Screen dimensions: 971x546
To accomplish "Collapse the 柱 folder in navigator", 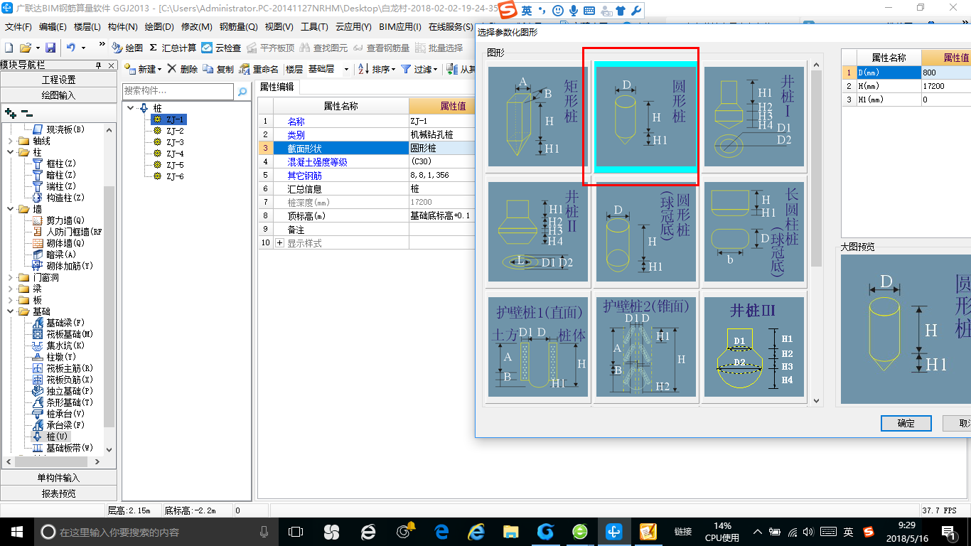I will 10,152.
